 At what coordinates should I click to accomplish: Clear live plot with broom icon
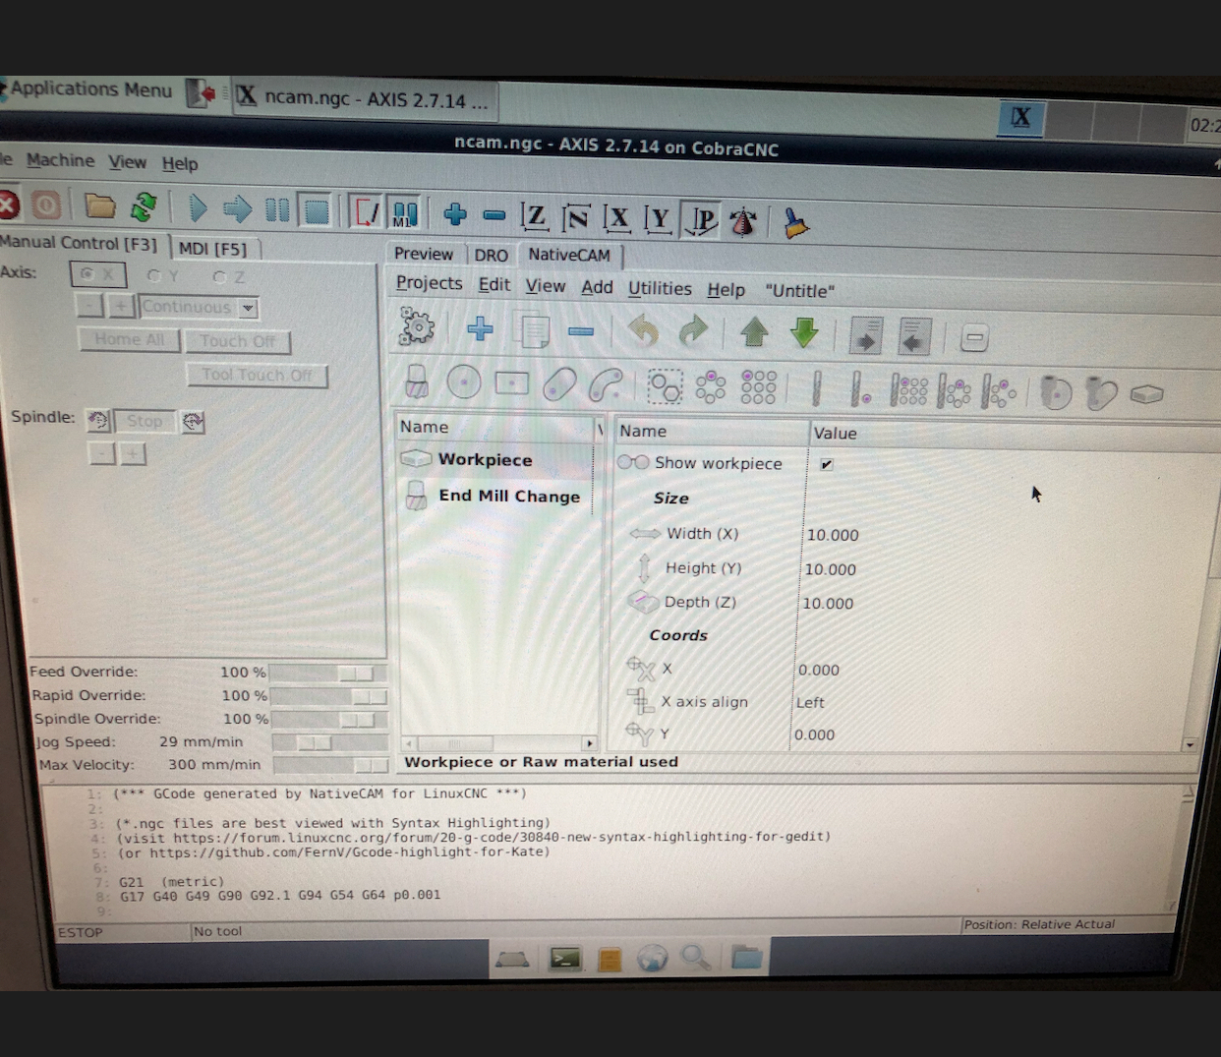pyautogui.click(x=795, y=223)
